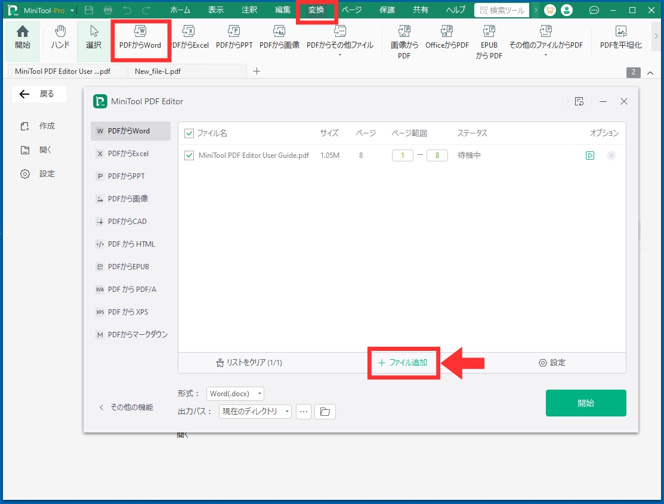
Task: Click PDFからExcel in the ribbon
Action: pyautogui.click(x=189, y=37)
